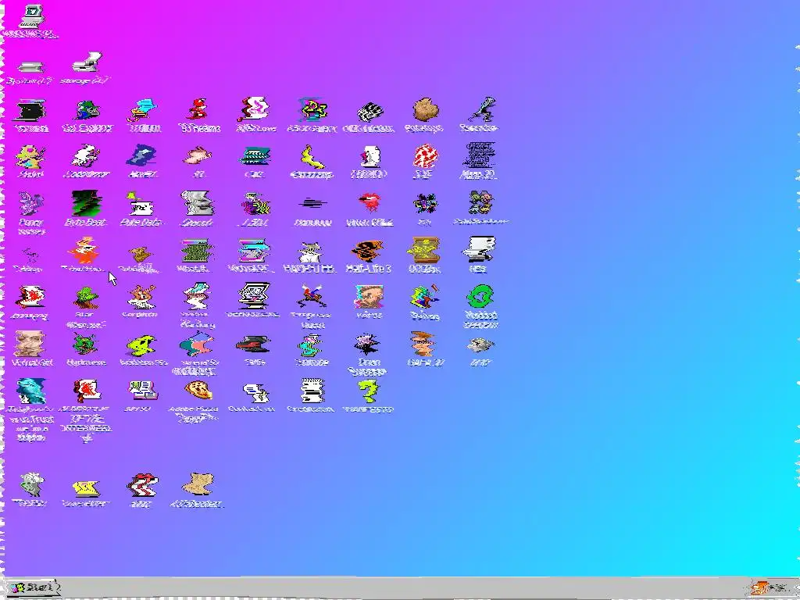Open the red devil figure icon
This screenshot has width=800, height=600.
tap(198, 109)
